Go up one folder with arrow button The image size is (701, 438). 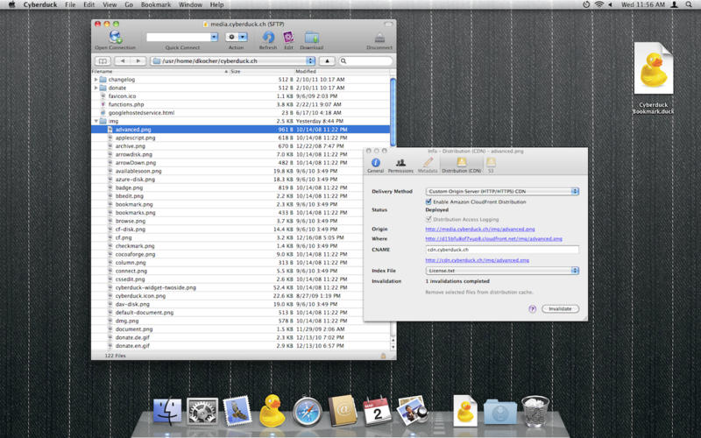click(x=326, y=61)
